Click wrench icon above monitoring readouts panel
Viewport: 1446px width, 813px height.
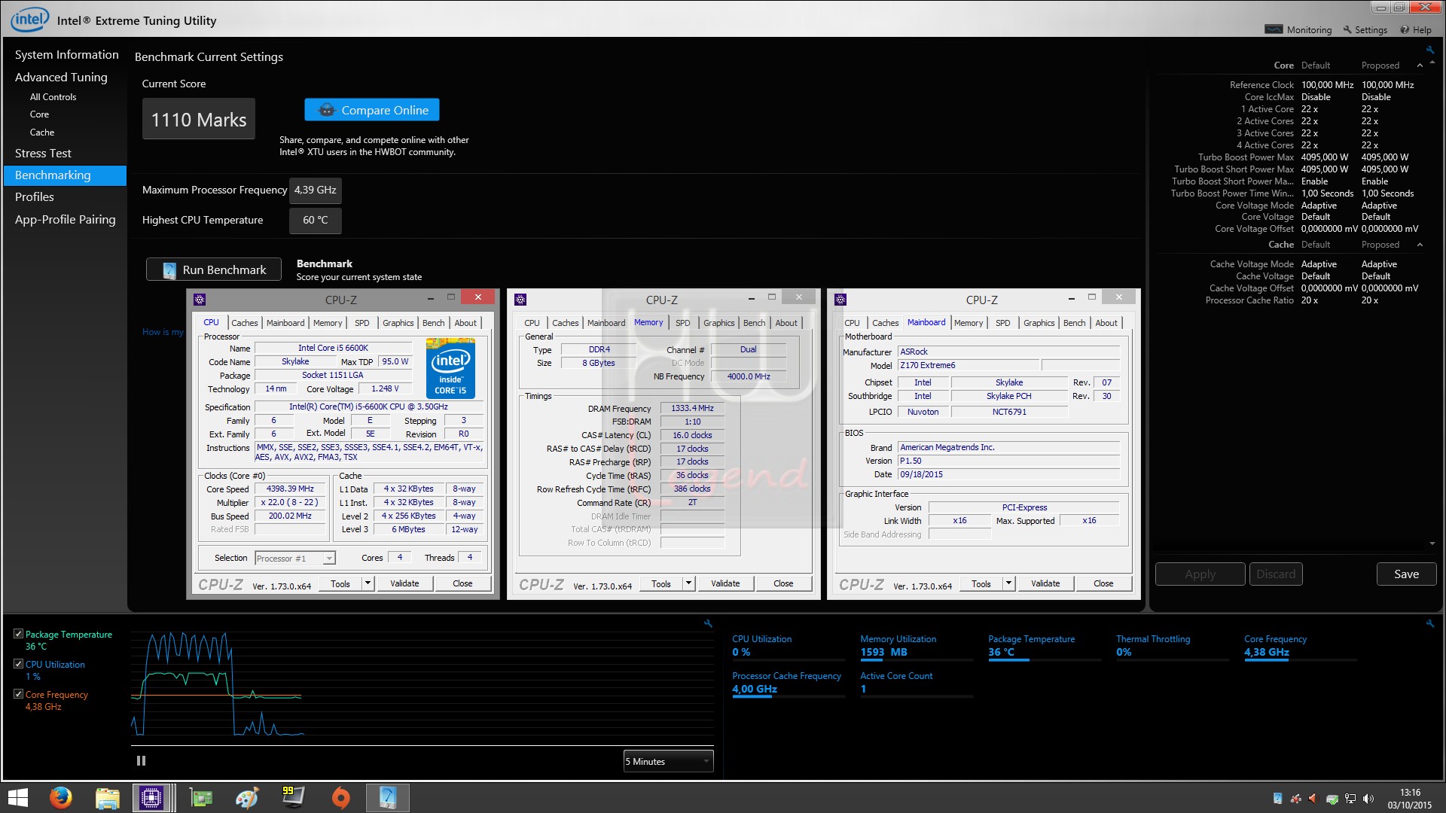(x=1430, y=623)
